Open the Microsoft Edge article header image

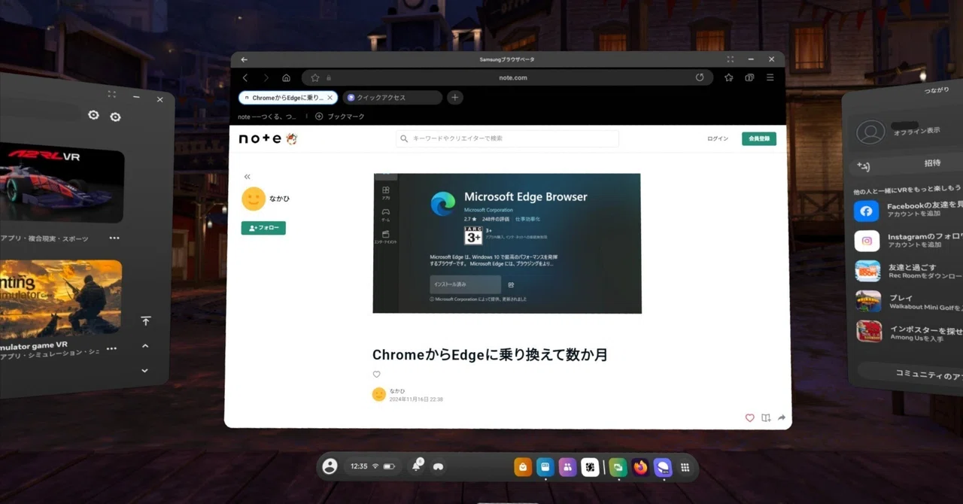(507, 243)
